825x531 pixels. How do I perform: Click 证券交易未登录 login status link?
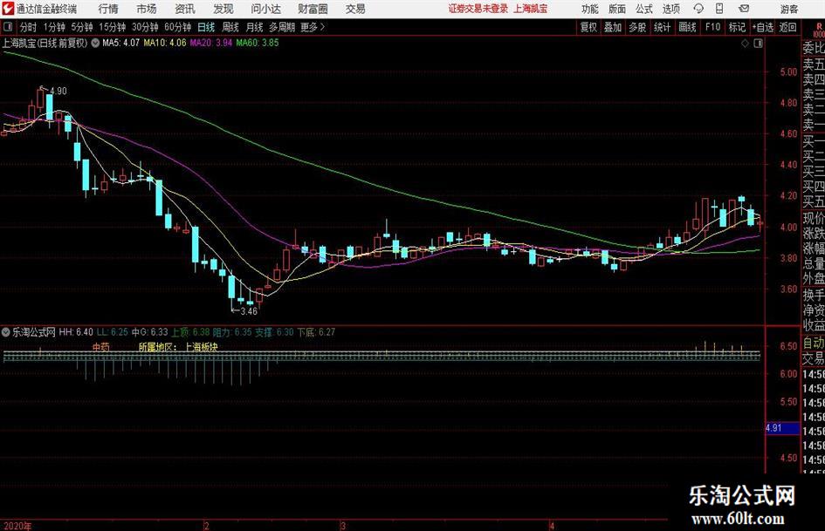[478, 9]
